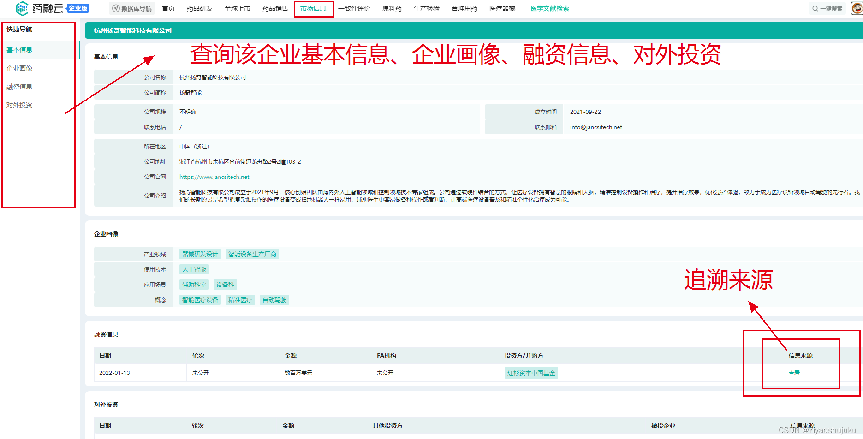Viewport: 863px width, 439px height.
Task: Click the company address in 余杭区
Action: click(240, 162)
